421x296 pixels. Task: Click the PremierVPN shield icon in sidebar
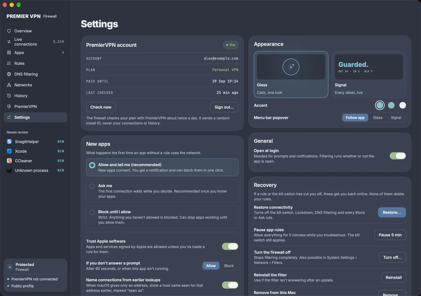(9, 106)
